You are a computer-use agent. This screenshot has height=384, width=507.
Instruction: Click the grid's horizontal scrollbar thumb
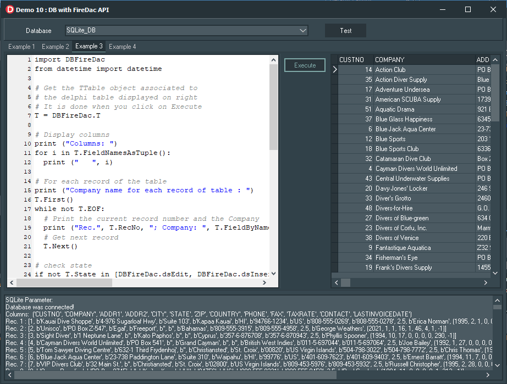click(345, 282)
